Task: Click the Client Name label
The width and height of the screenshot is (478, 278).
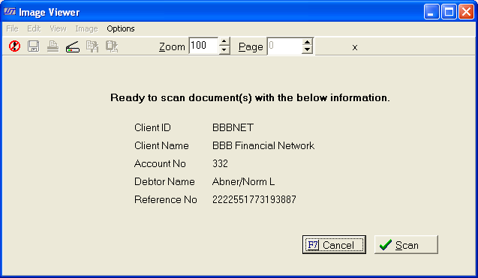Action: tap(161, 145)
